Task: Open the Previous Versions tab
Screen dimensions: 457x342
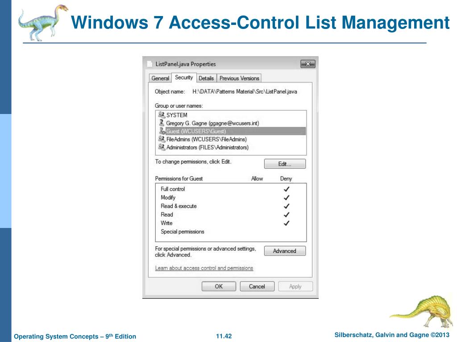Action: [239, 78]
